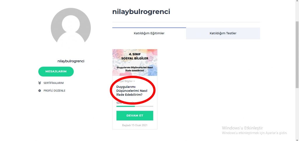Open course title Duygularımı Düşüncelerimi Nasıl İfade Edebilirim
The image size is (299, 141).
pos(132,91)
